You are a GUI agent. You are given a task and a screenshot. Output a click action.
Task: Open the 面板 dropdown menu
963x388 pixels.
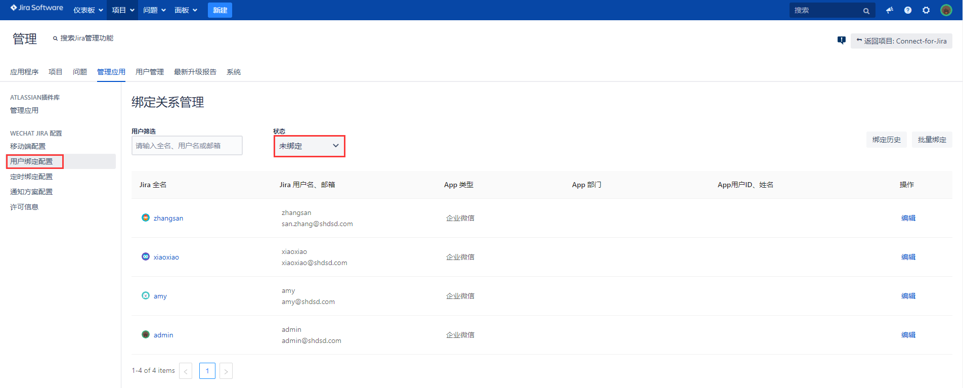(186, 10)
